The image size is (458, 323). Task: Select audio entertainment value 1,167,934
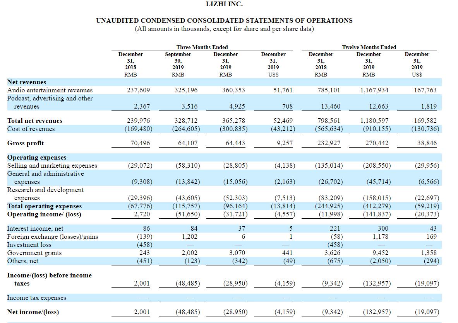[374, 90]
